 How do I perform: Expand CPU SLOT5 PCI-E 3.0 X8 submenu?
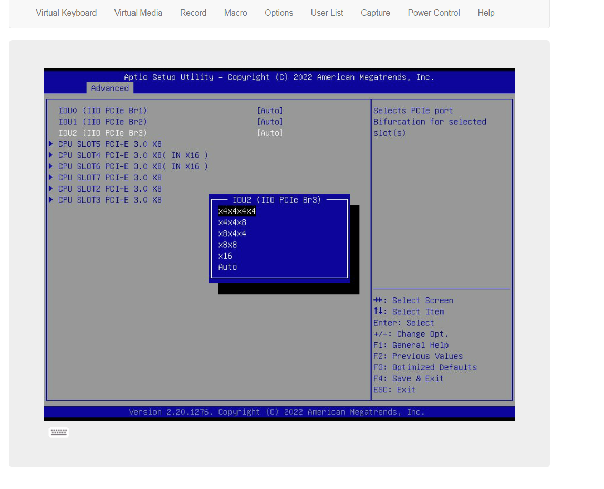110,144
